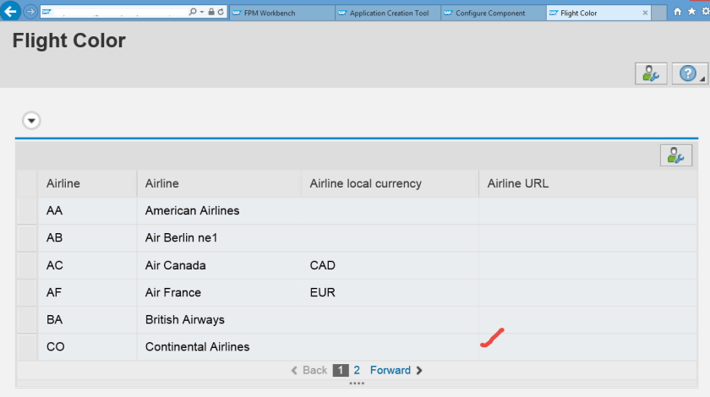Click the browser back arrow button
The height and width of the screenshot is (397, 710).
click(13, 13)
